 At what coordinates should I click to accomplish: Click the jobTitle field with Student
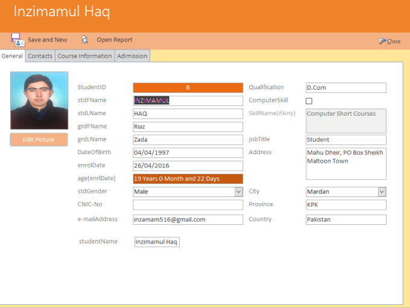346,140
